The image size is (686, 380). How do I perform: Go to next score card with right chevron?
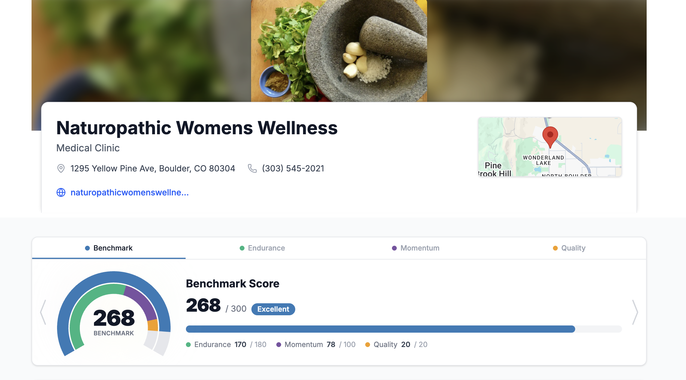(x=635, y=312)
